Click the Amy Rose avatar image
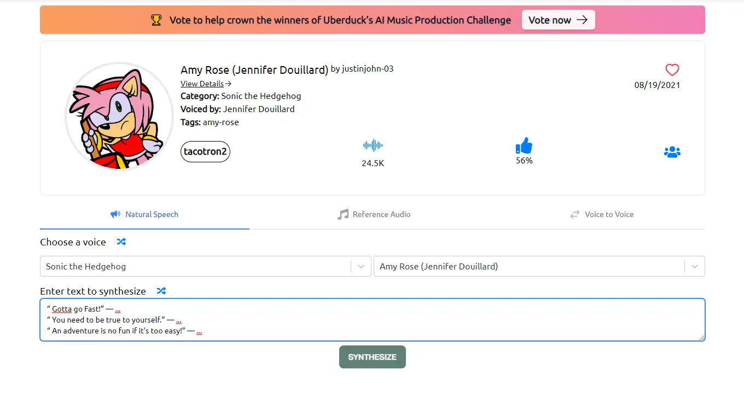The image size is (744, 405). pyautogui.click(x=119, y=115)
